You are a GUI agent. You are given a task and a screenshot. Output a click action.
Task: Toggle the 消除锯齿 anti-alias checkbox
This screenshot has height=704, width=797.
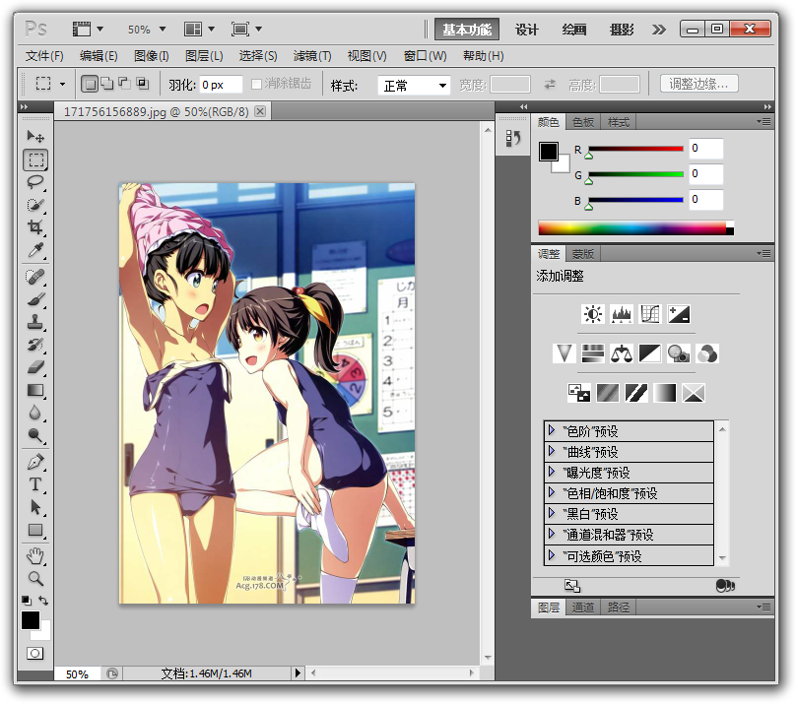(257, 84)
